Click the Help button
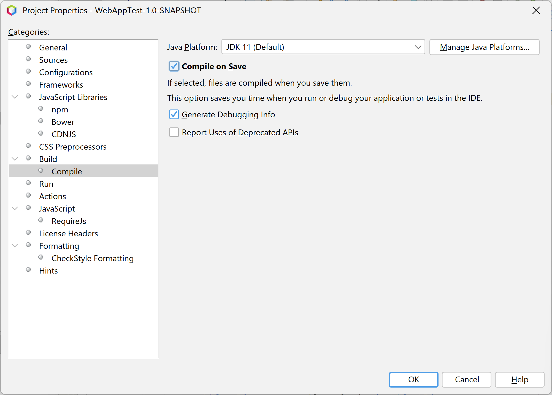This screenshot has width=552, height=395. (x=519, y=380)
